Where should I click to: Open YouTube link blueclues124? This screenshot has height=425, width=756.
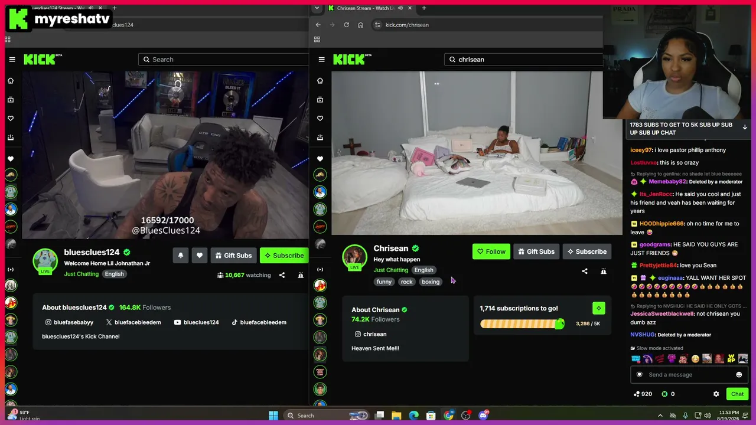coord(196,322)
